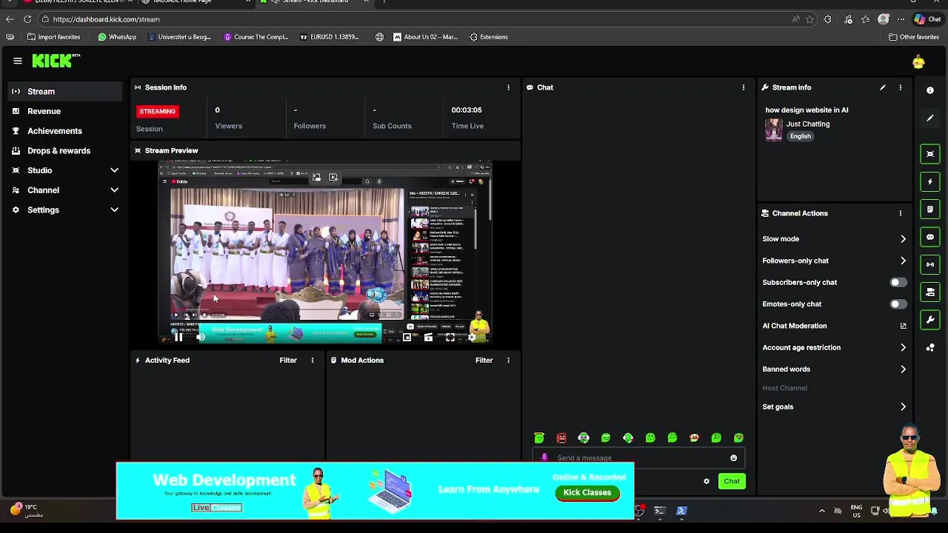Screen dimensions: 948x533
Task: Open Activity Feed Filter dropdown
Action: pos(288,361)
